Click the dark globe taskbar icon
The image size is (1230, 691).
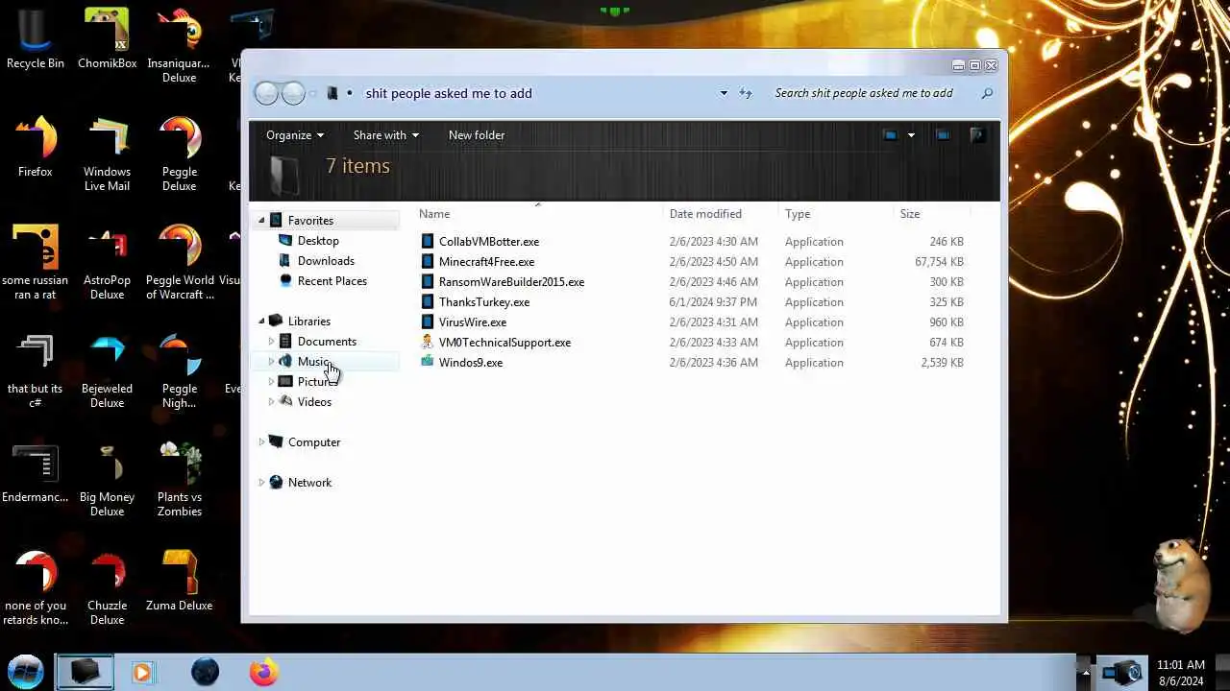click(205, 672)
